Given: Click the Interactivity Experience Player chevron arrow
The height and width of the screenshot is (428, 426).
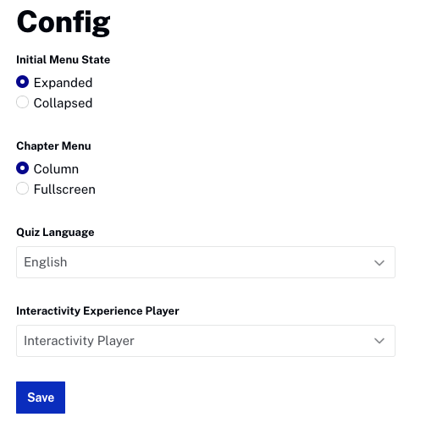Looking at the screenshot, I should pyautogui.click(x=379, y=341).
